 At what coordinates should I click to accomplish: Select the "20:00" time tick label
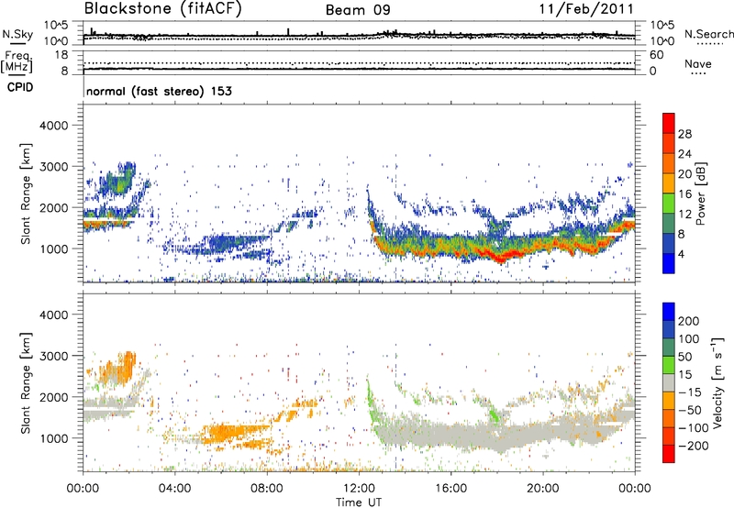pyautogui.click(x=542, y=489)
